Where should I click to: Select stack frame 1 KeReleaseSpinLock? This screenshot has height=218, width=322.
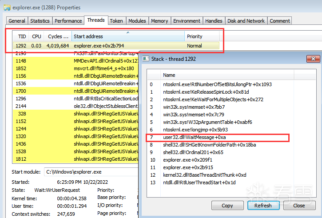(x=221, y=92)
